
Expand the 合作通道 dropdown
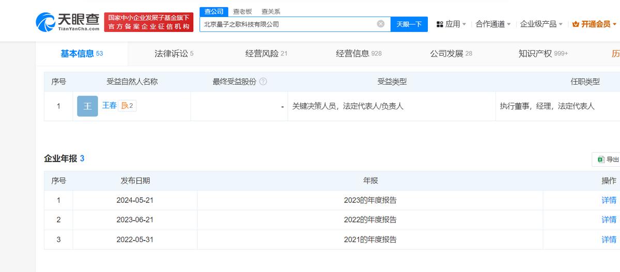coord(493,24)
